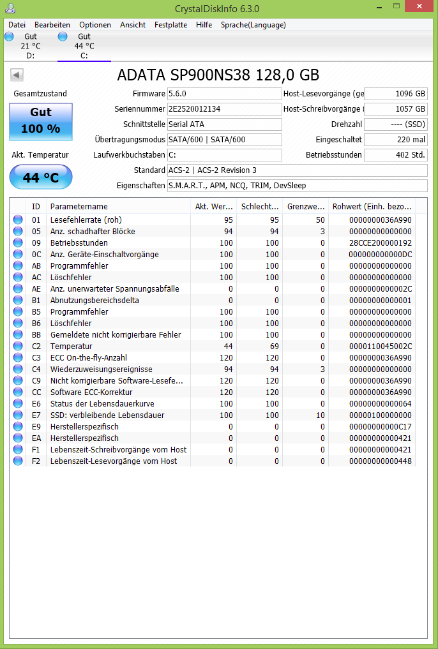
Task: Select drive D: status orb at 21 °C
Action: tap(9, 36)
